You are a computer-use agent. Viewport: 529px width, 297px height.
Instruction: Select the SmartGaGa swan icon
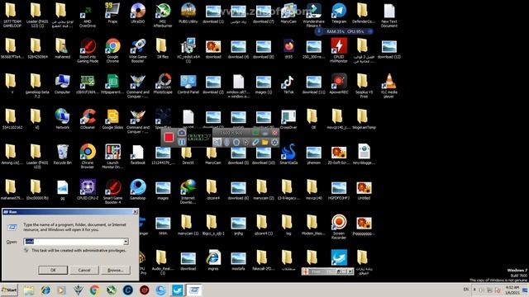288,154
